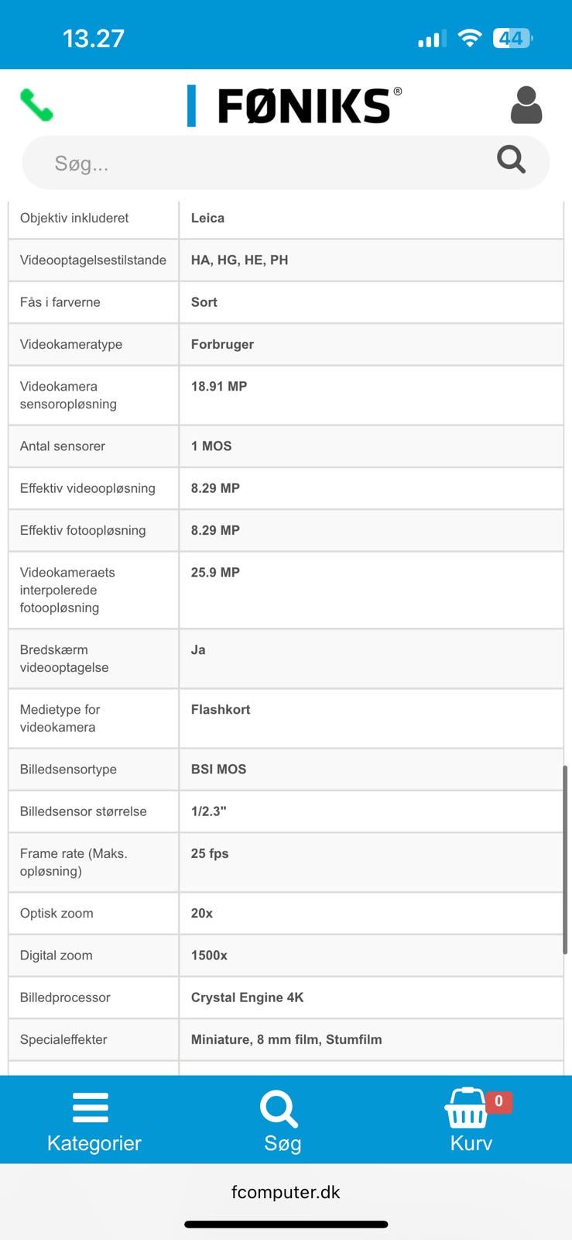This screenshot has height=1240, width=572.
Task: Tap the magnifying glass in search field
Action: click(x=511, y=160)
